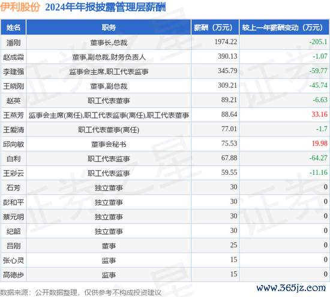This screenshot has height=297, width=330.
Task: Click the 薪酬（万元） column header
Action: [x=215, y=28]
